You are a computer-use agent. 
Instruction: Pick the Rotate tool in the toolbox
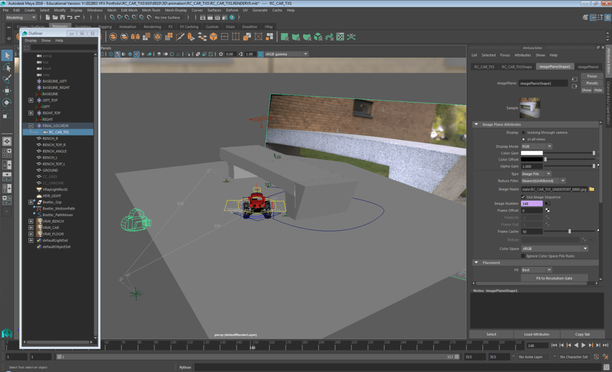pos(7,102)
